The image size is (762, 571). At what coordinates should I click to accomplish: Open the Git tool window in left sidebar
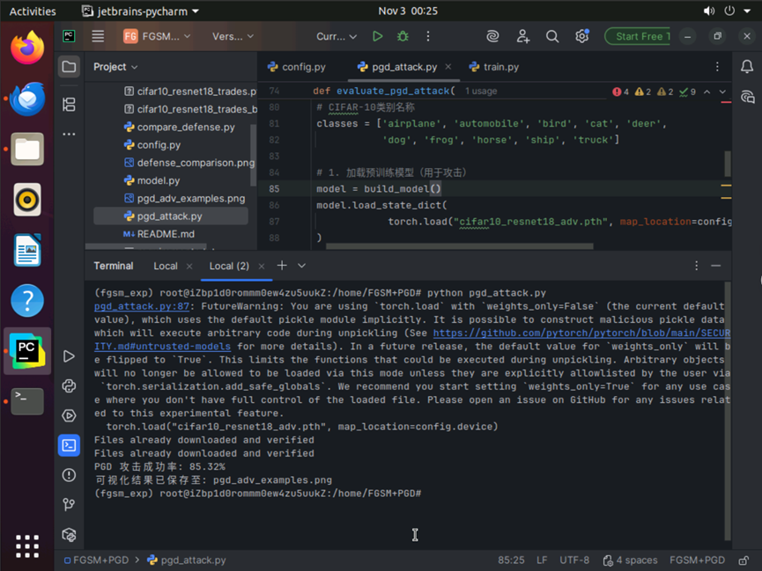point(69,504)
